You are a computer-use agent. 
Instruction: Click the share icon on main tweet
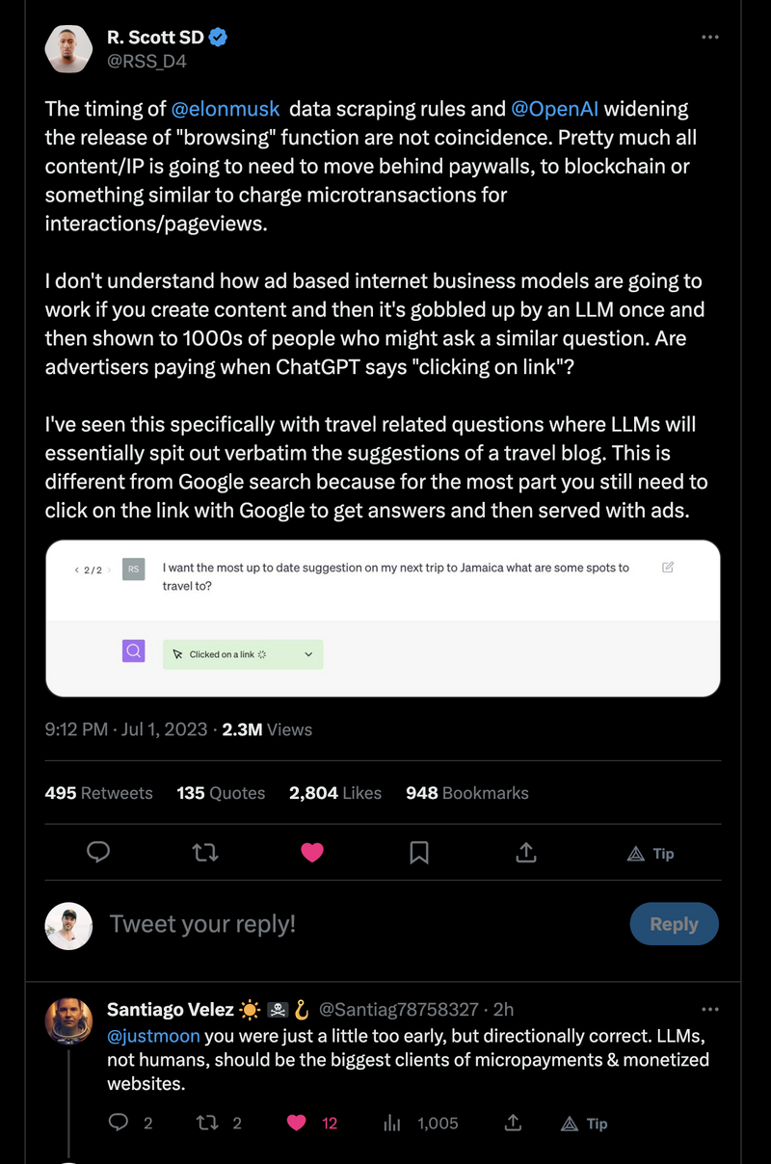click(526, 853)
